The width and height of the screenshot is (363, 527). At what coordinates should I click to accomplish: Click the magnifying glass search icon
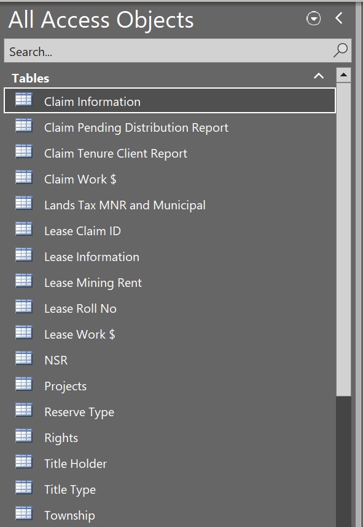point(340,50)
